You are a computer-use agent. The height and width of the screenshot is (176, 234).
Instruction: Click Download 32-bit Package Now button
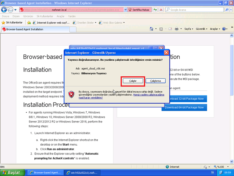click(x=188, y=99)
